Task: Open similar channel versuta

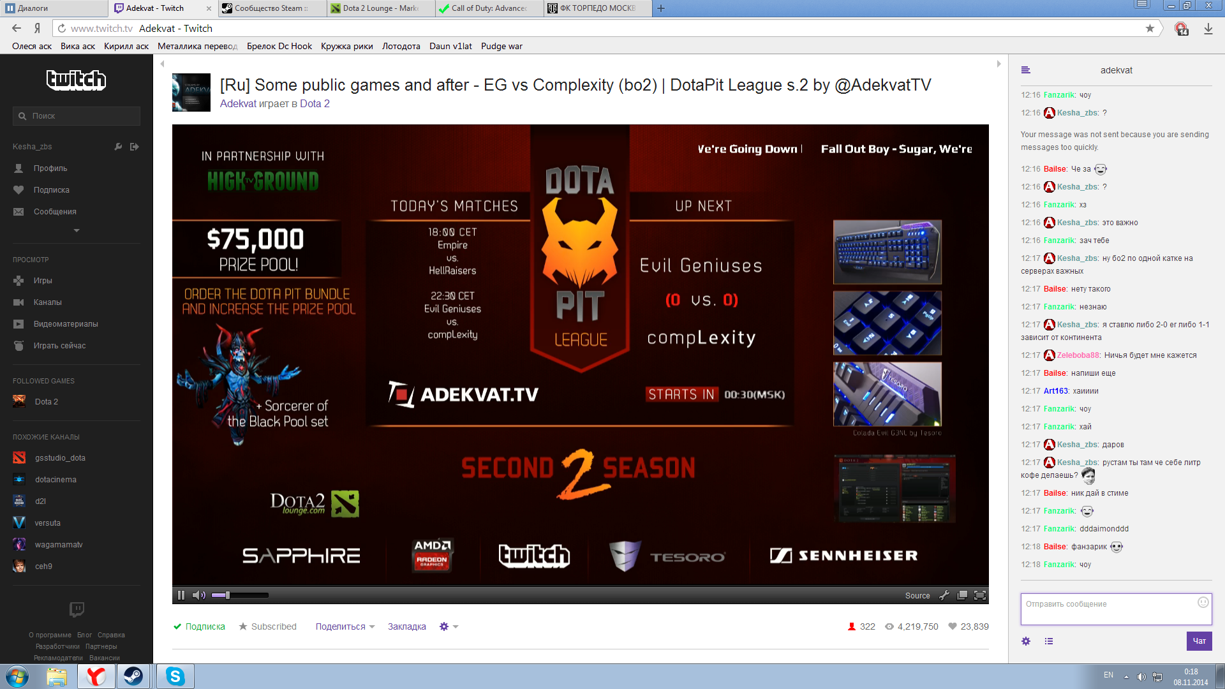Action: [x=47, y=523]
